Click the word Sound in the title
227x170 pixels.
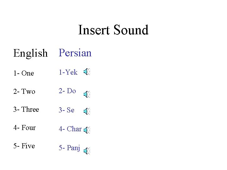131,30
